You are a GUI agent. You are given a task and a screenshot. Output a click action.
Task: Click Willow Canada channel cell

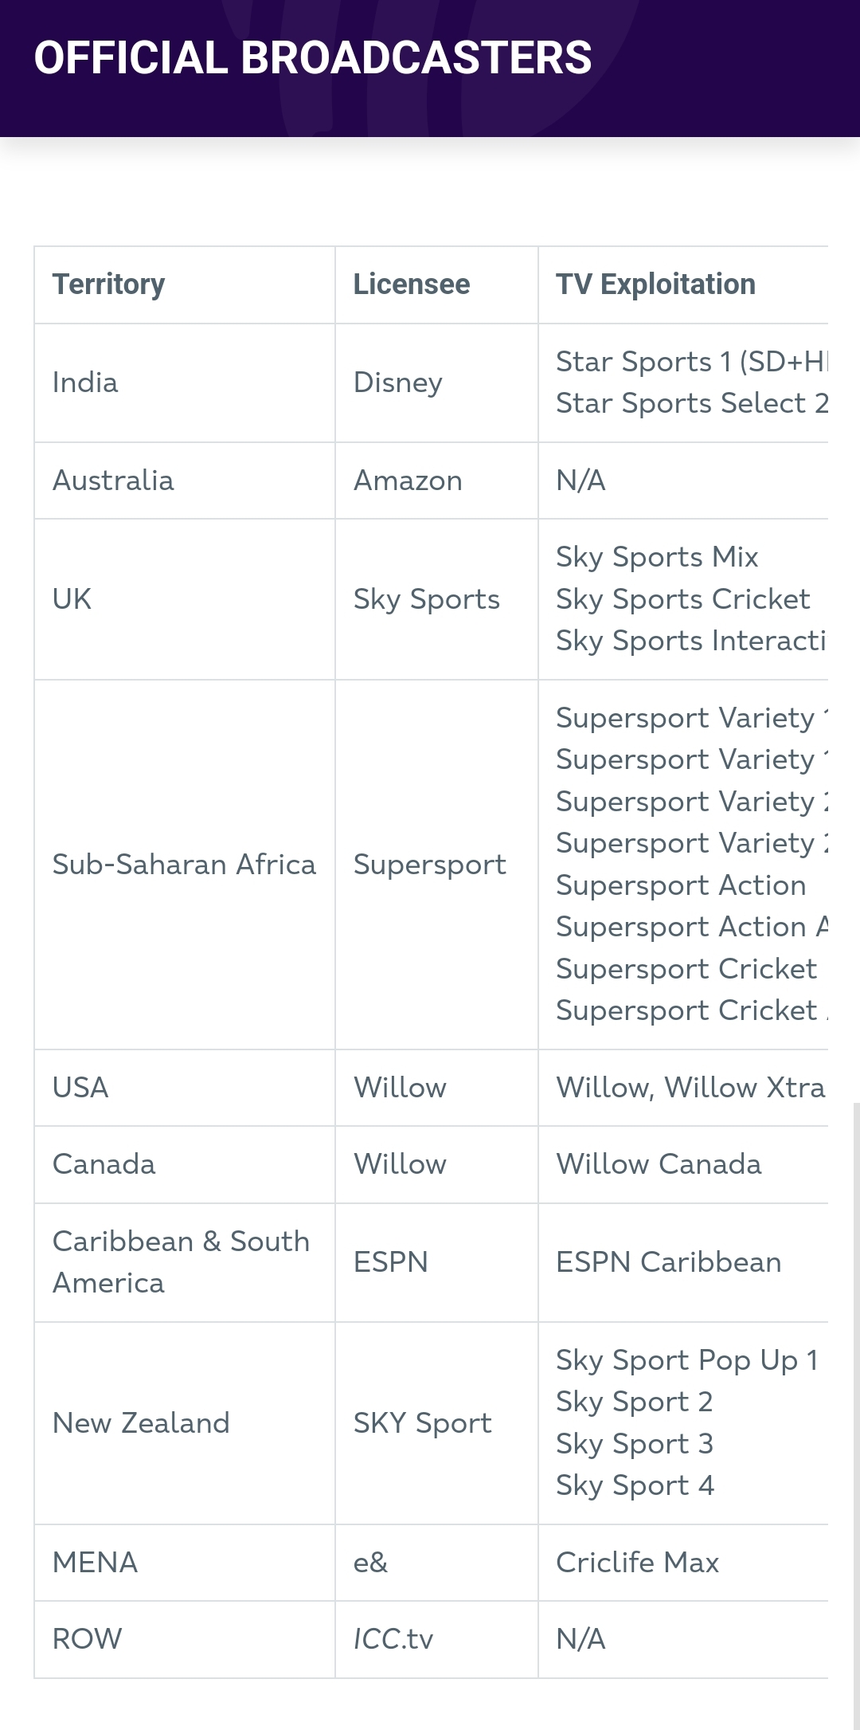(x=683, y=1164)
